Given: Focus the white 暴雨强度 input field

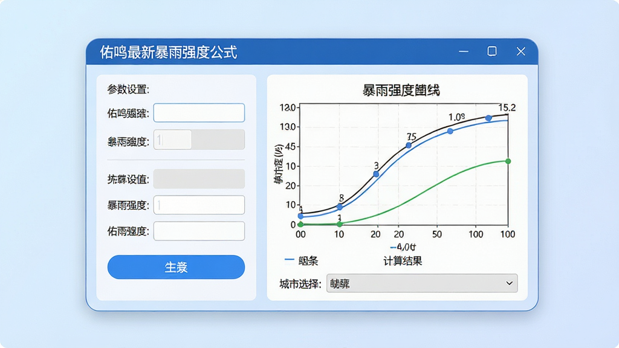Looking at the screenshot, I should [x=199, y=205].
